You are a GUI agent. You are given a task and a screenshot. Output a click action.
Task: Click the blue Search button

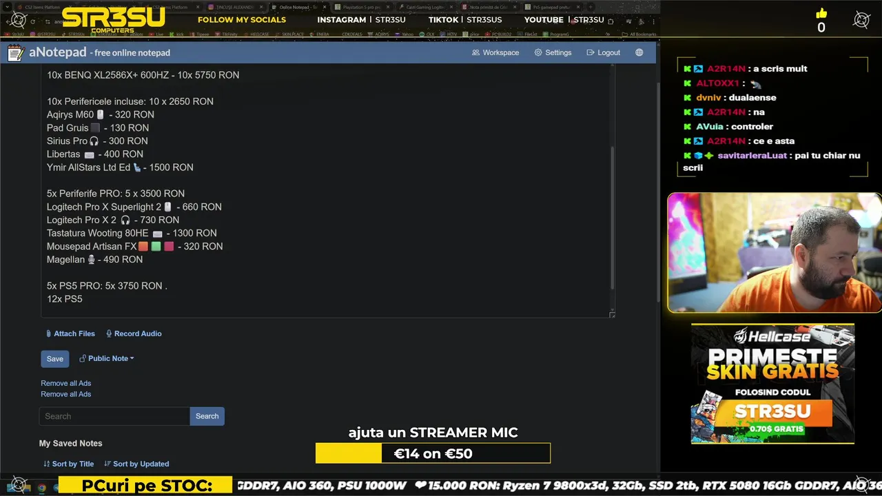click(207, 416)
